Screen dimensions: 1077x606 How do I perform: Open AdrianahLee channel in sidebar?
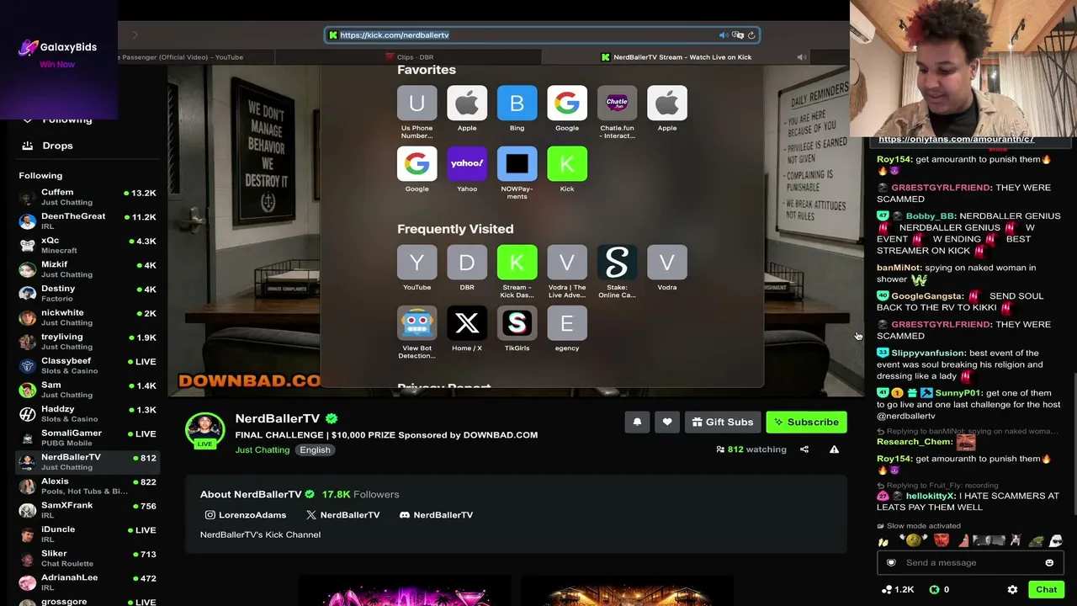point(88,582)
